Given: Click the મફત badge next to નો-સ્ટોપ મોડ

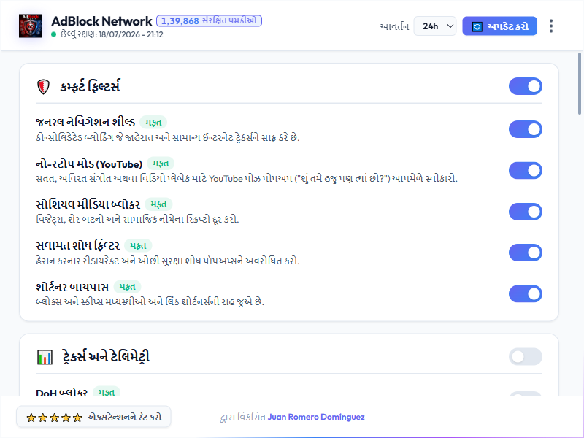Looking at the screenshot, I should [x=160, y=164].
